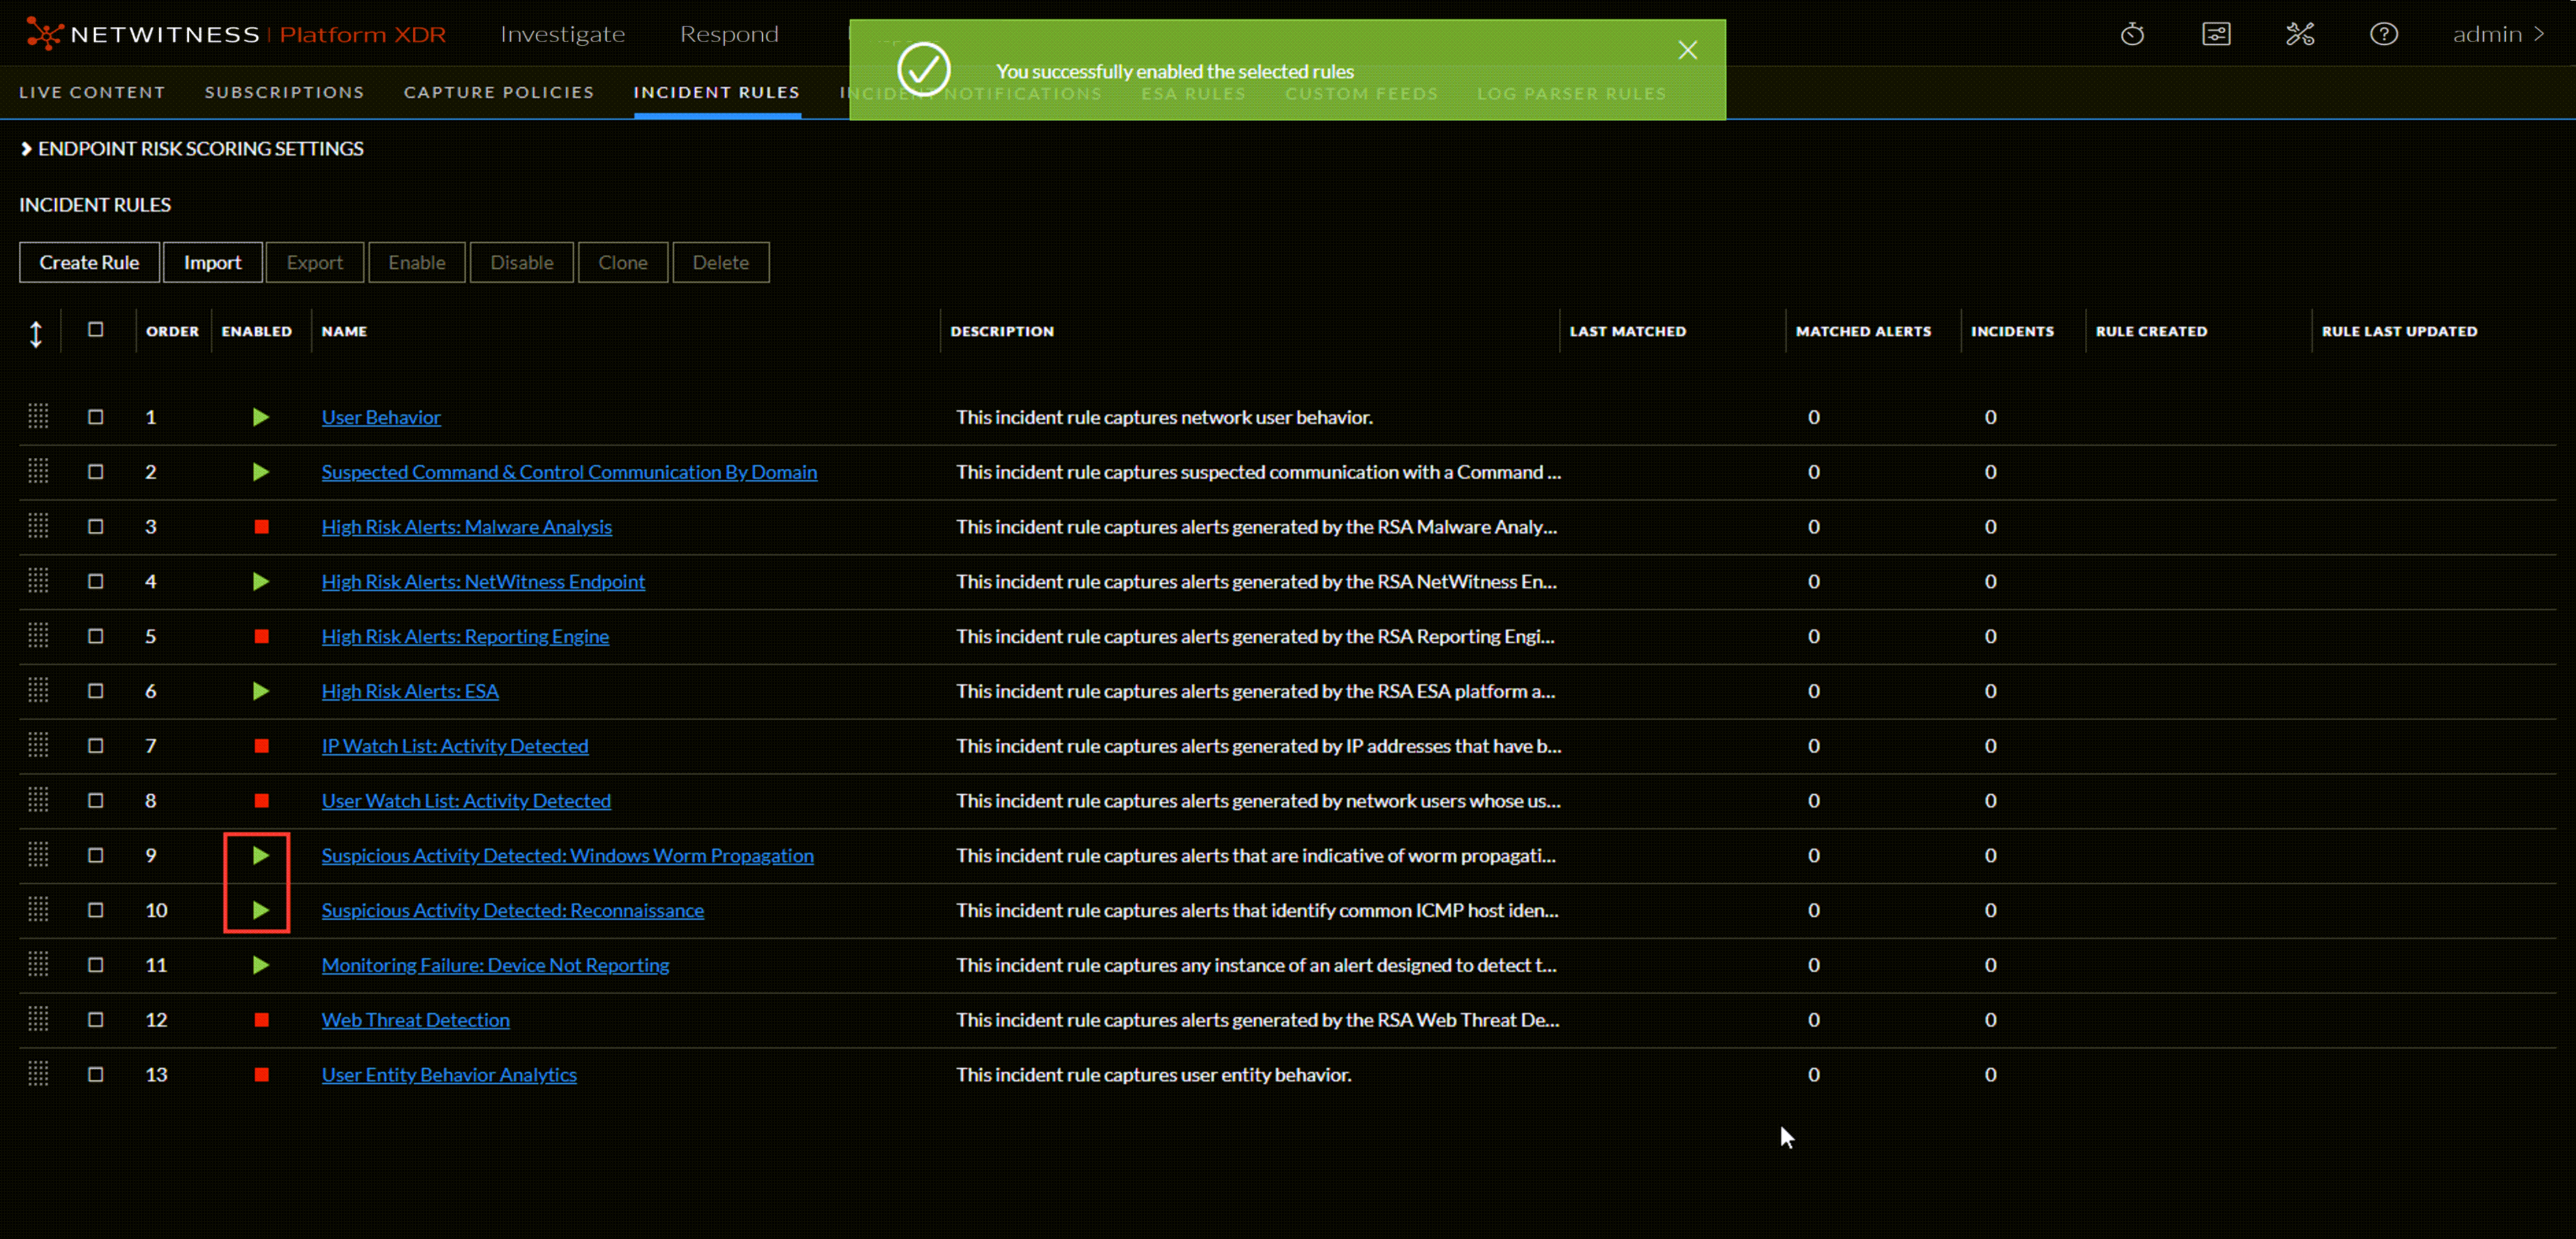Image resolution: width=2576 pixels, height=1239 pixels.
Task: Open the Configure icon beside the stopwatch
Action: tap(2216, 34)
